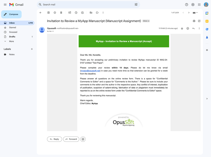This screenshot has width=211, height=157.
Task: Move email to folder icon
Action: click(x=91, y=13)
